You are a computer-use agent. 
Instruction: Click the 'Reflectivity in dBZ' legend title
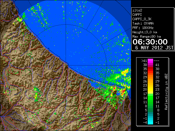[x=166, y=92]
